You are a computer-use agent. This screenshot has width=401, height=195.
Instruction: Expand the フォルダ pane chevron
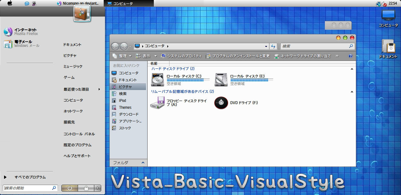pos(143,163)
